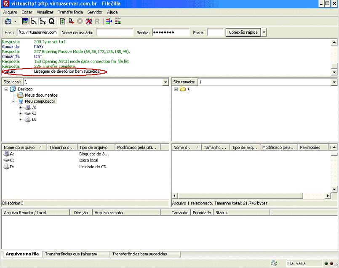
Task: Collapse the Desktop tree node
Action: pyautogui.click(x=6, y=89)
